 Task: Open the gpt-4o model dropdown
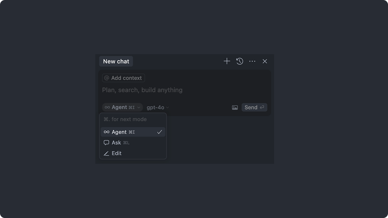tap(156, 107)
